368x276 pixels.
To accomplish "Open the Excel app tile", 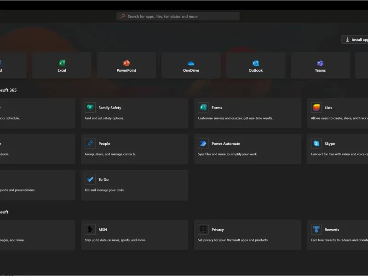I will point(62,65).
